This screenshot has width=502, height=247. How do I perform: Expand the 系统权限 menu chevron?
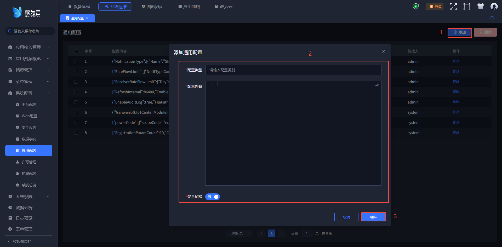(x=48, y=197)
